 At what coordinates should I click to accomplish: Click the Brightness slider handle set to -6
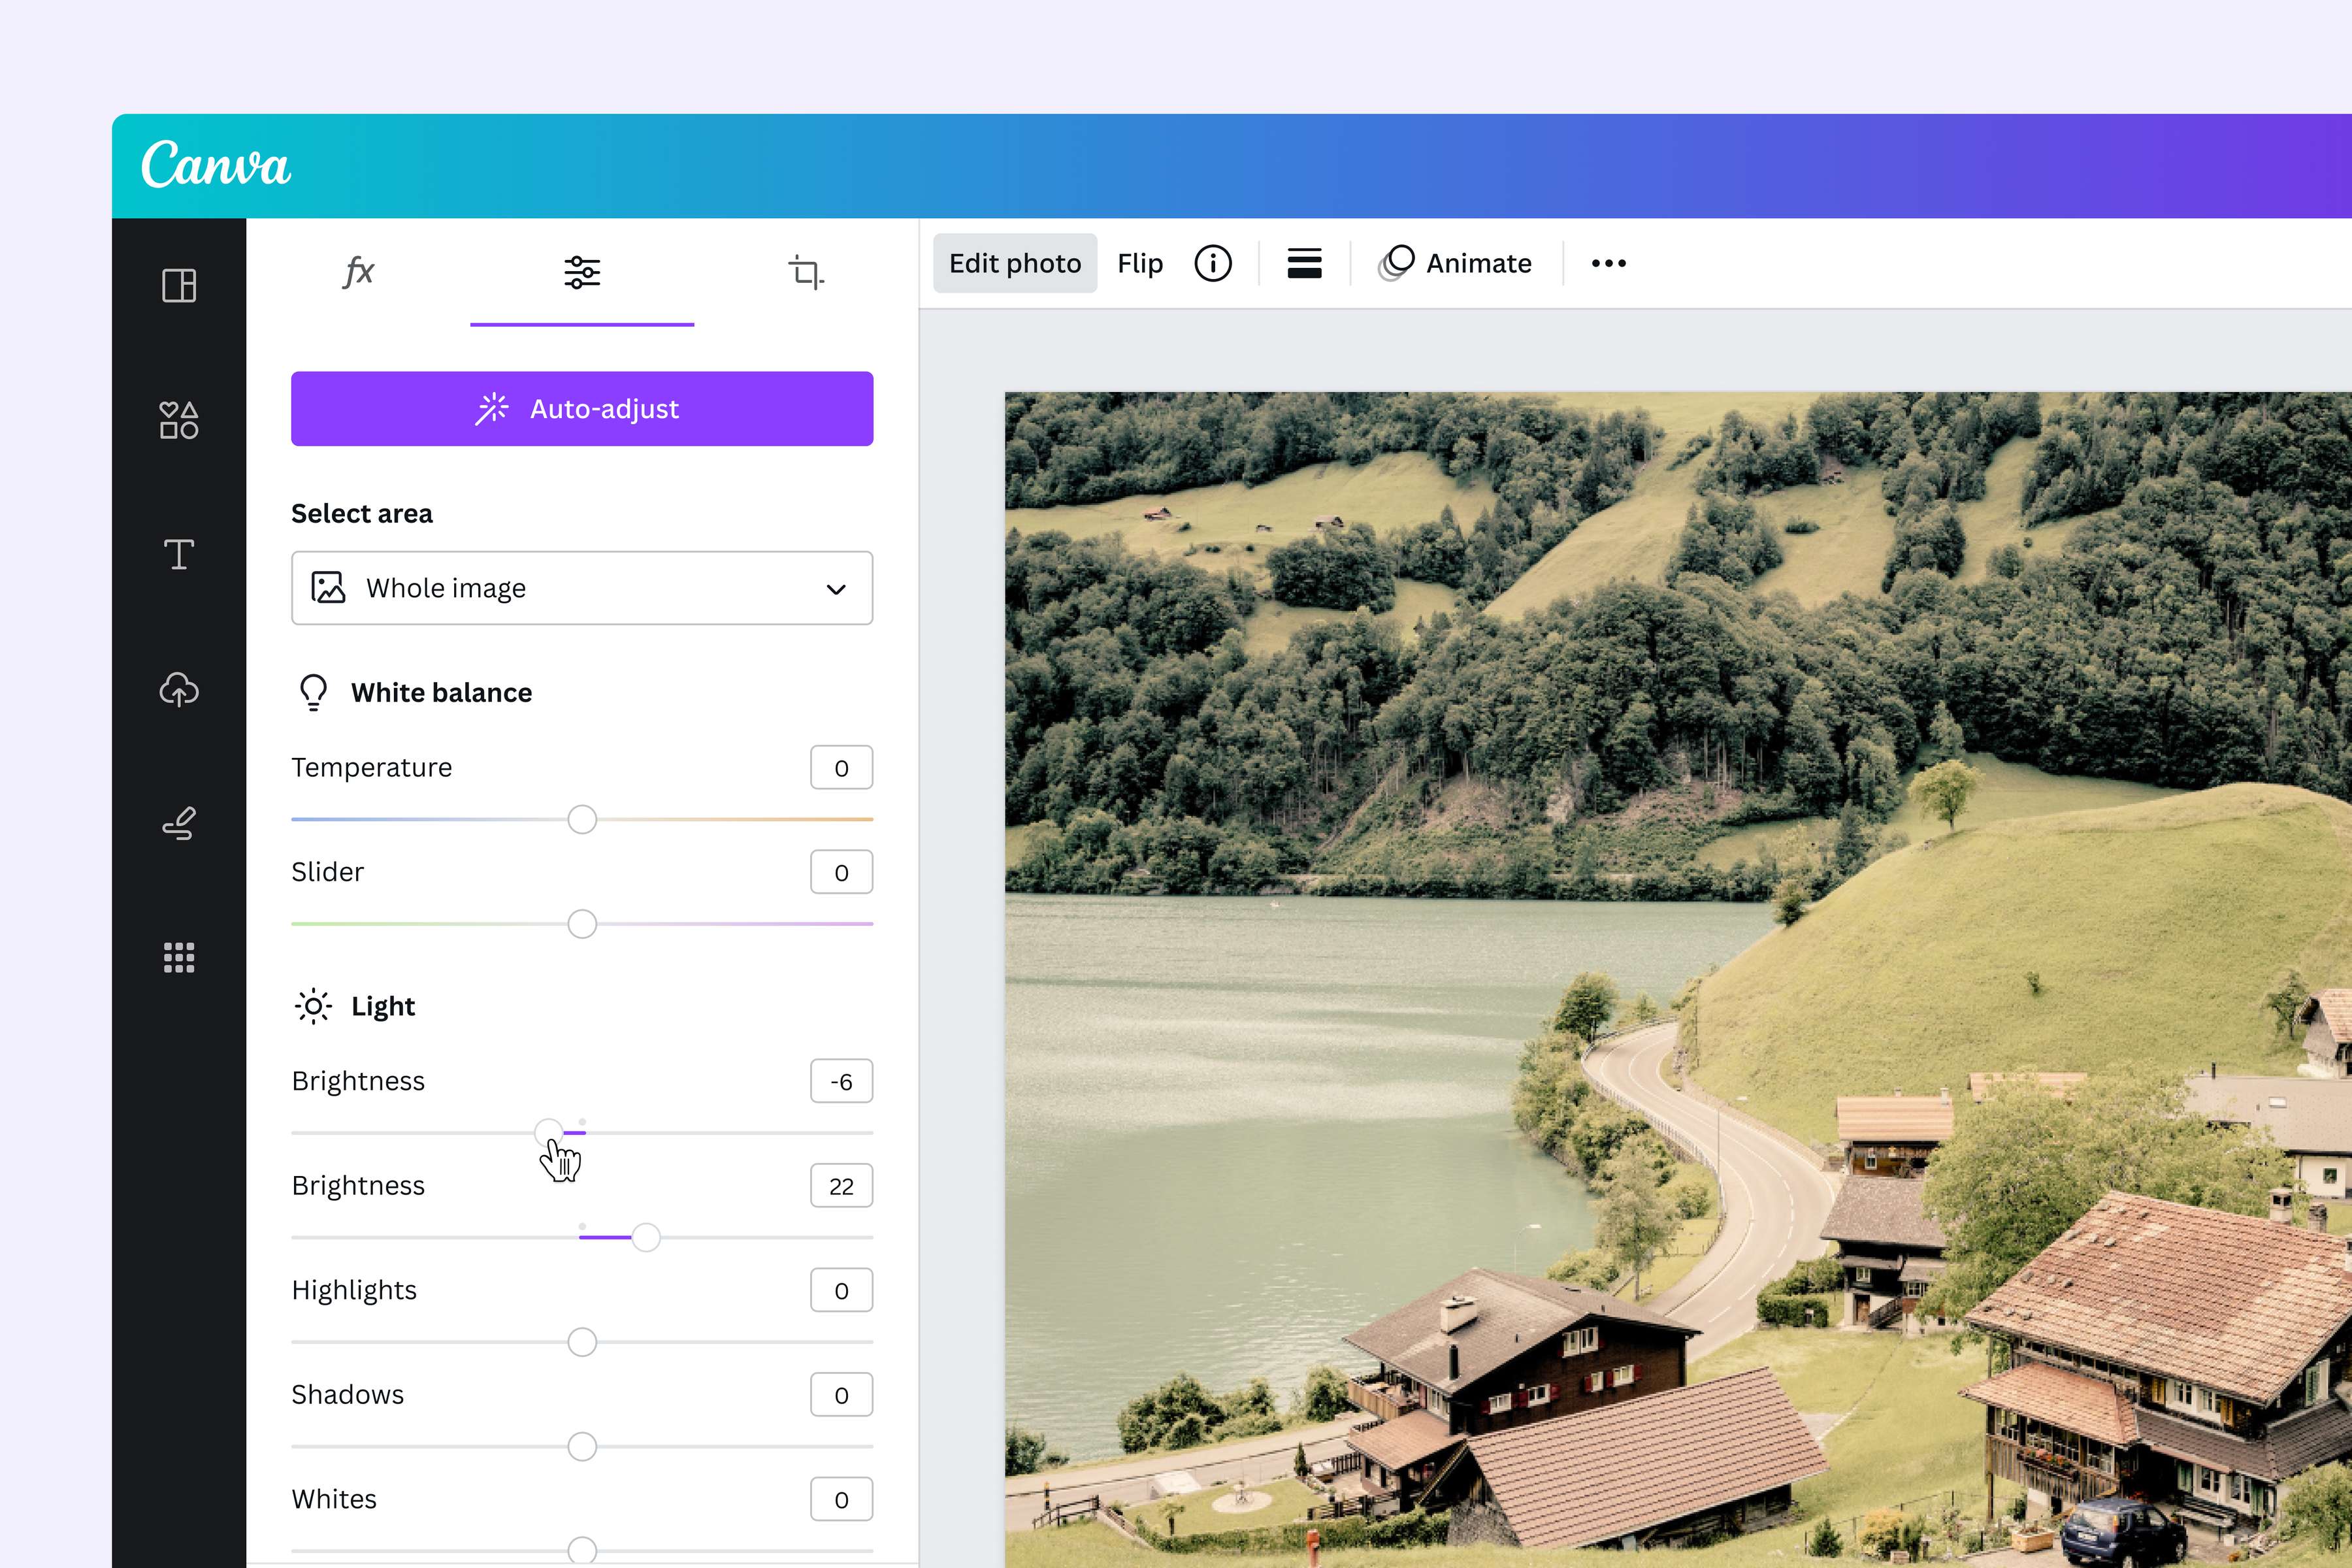548,1133
